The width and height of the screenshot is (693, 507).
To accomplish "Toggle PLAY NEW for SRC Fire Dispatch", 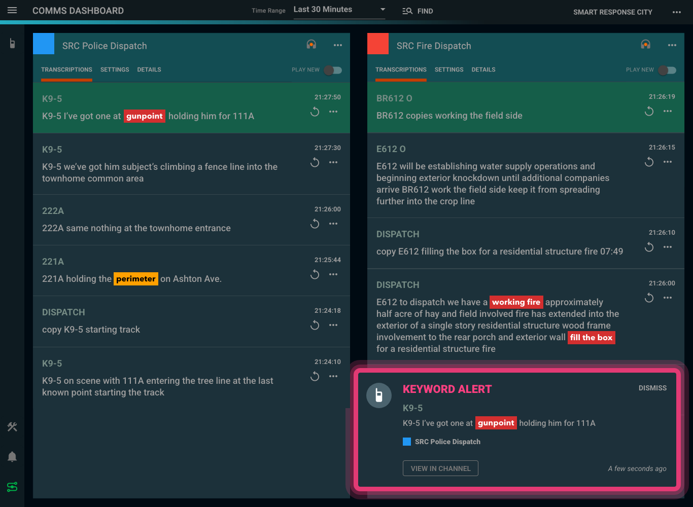I will pyautogui.click(x=667, y=70).
